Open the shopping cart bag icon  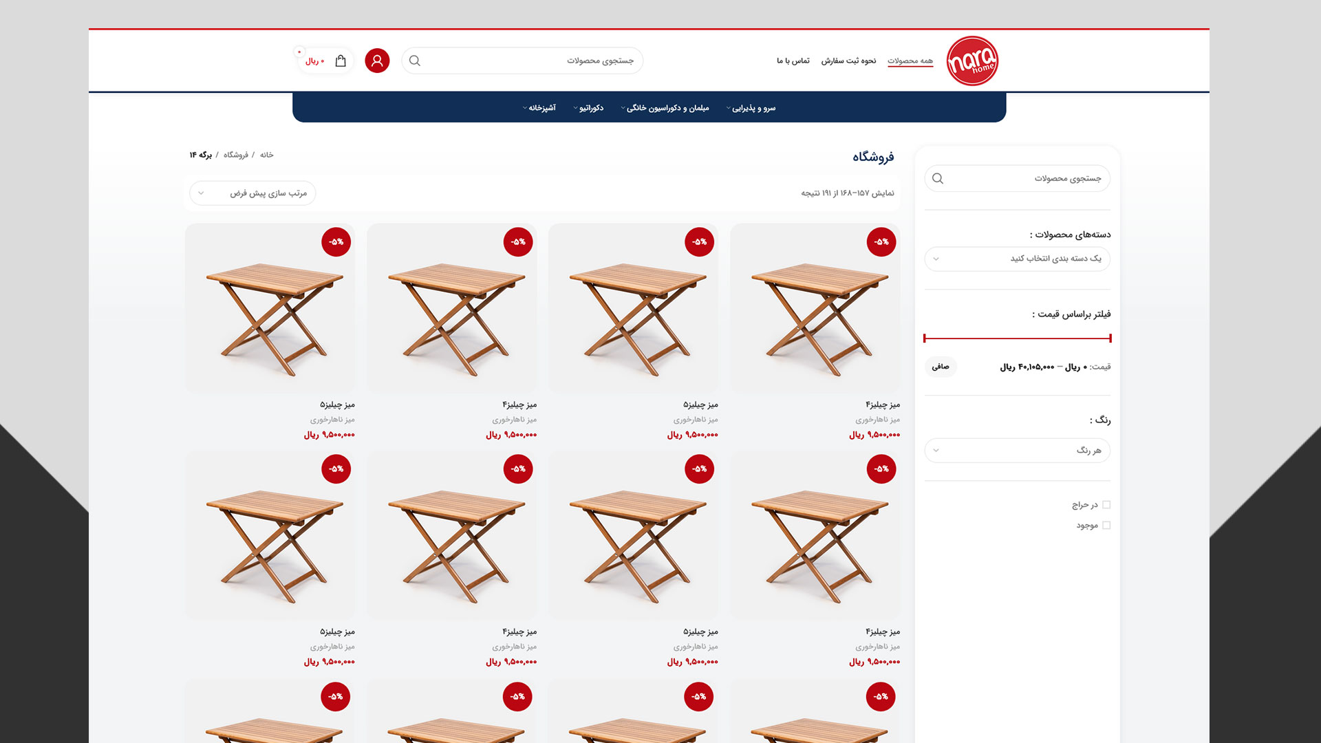point(341,61)
